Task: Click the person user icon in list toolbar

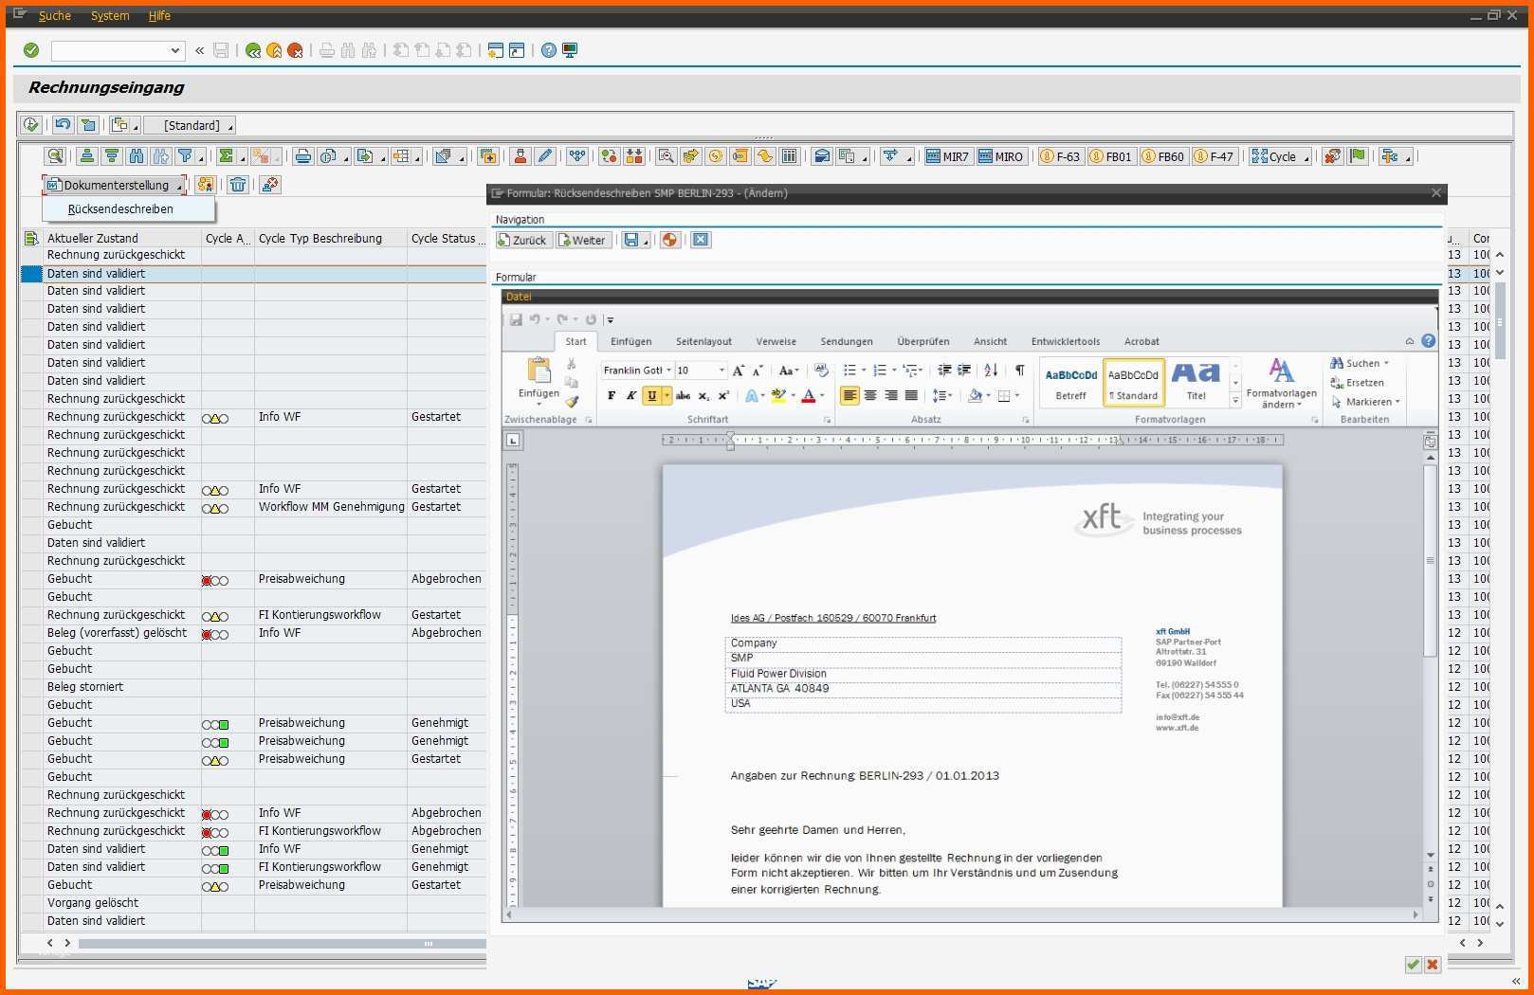Action: [x=520, y=156]
